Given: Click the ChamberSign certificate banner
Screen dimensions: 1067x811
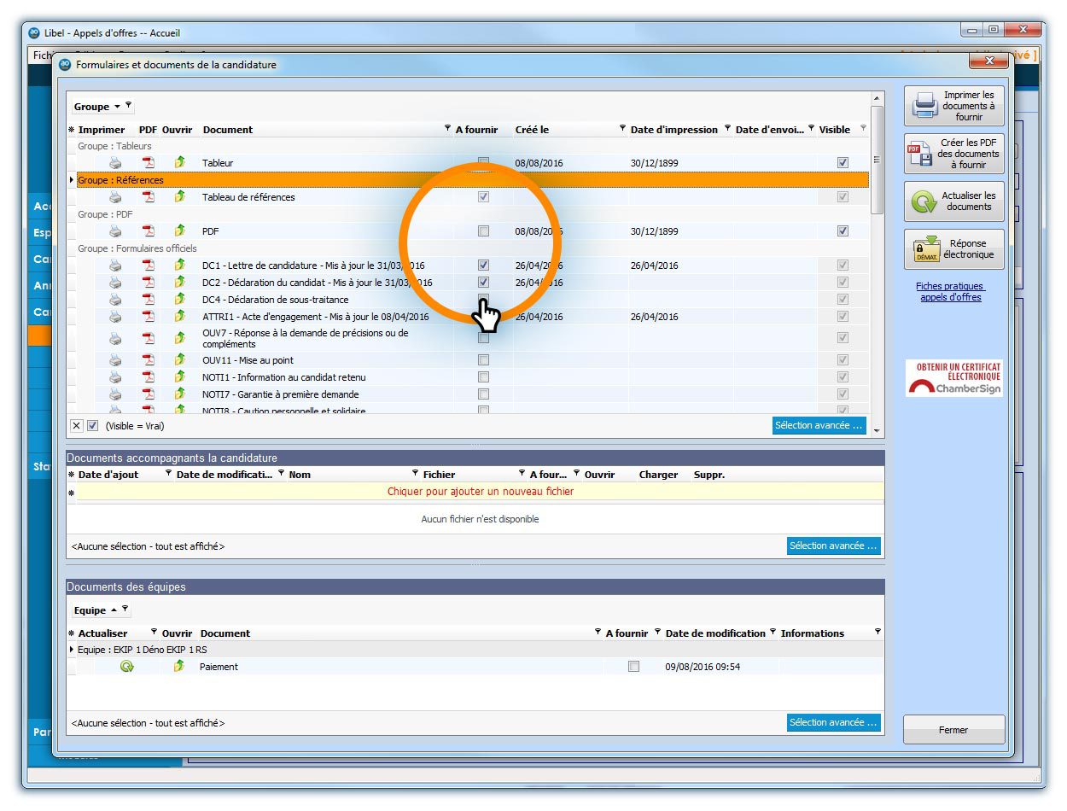Looking at the screenshot, I should coord(954,378).
